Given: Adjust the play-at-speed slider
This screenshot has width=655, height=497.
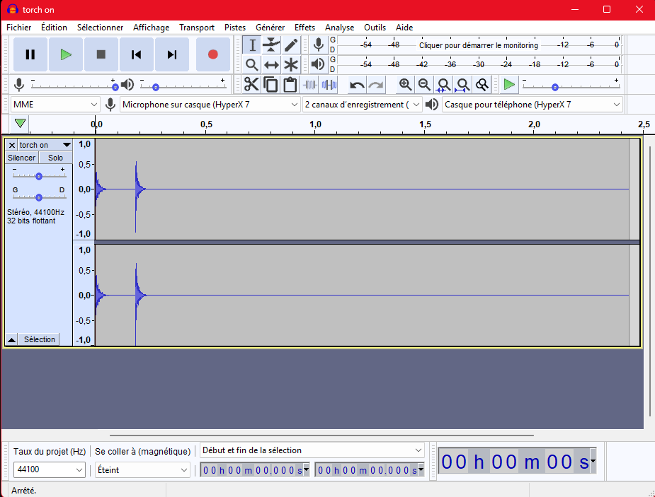Looking at the screenshot, I should (x=571, y=86).
